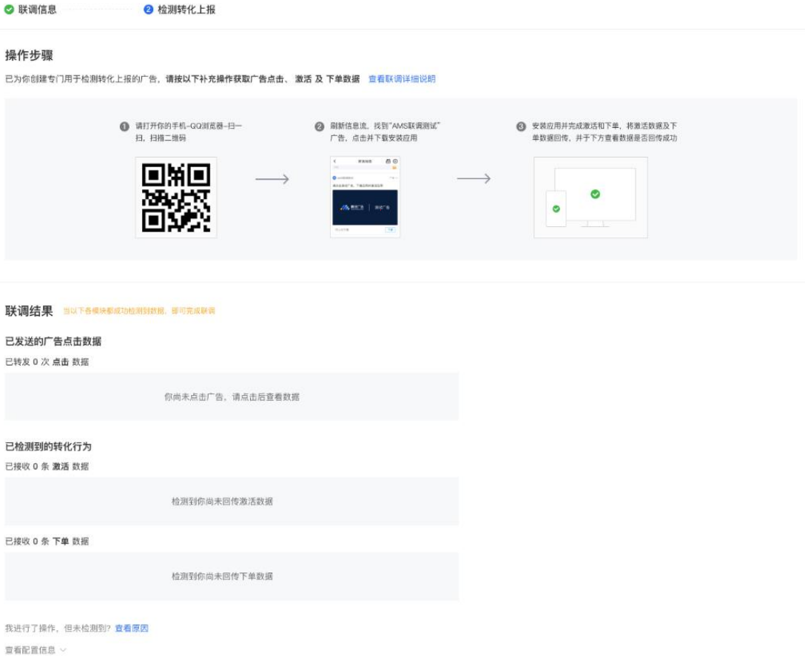Click the empty 下单 data panel

(x=232, y=576)
